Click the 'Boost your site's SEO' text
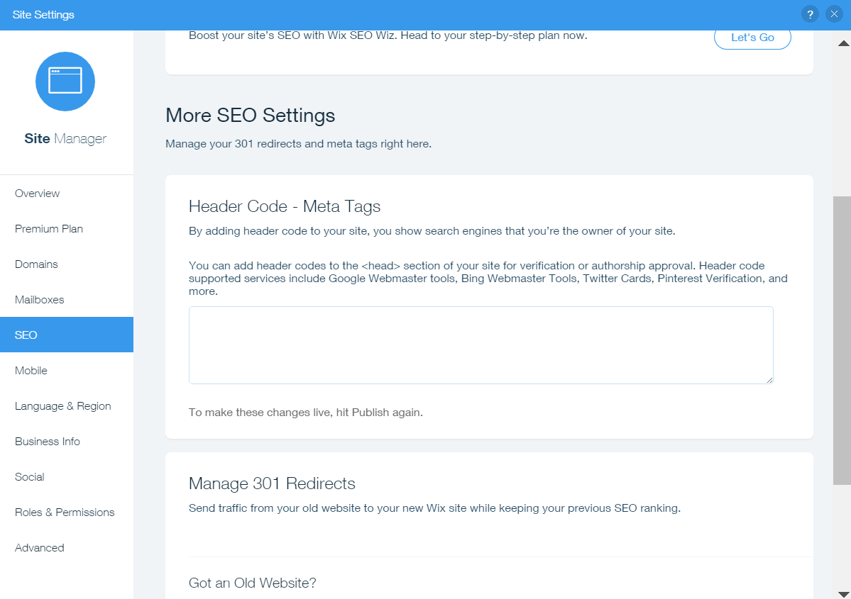The height and width of the screenshot is (599, 851). (x=388, y=35)
